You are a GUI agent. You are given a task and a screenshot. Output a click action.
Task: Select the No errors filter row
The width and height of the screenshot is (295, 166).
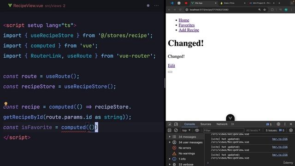click(x=185, y=148)
